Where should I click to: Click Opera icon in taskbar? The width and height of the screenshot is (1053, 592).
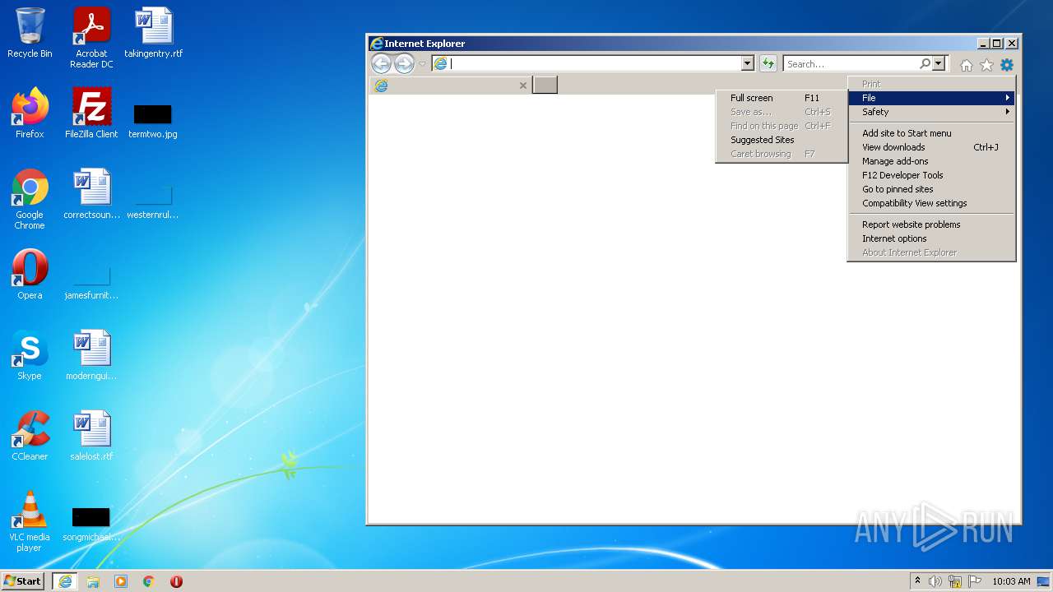pyautogui.click(x=176, y=581)
